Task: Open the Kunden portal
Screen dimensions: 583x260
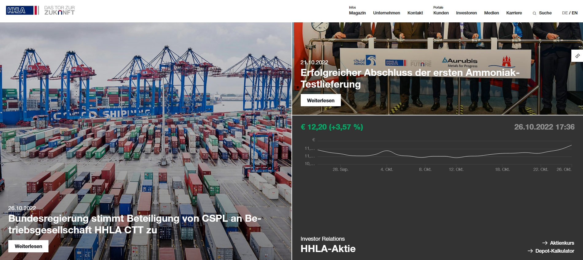Action: click(x=441, y=13)
